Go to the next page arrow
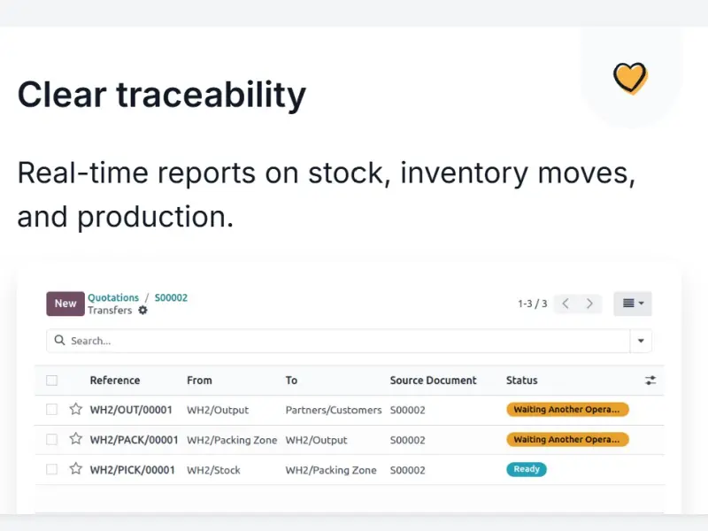This screenshot has height=531, width=708. [590, 304]
